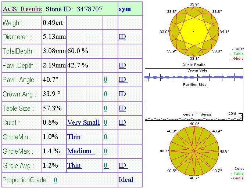Click the Weight: row label
Image resolution: width=247 pixels, height=190 pixels.
pyautogui.click(x=12, y=23)
